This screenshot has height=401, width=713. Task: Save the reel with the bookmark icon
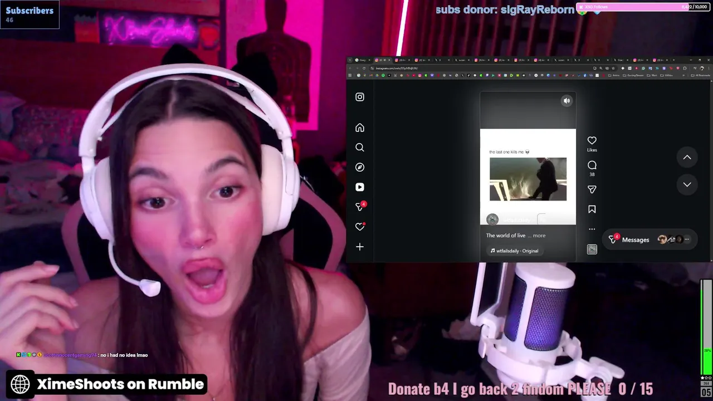click(592, 209)
